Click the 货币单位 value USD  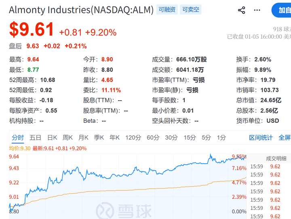pyautogui.click(x=273, y=121)
